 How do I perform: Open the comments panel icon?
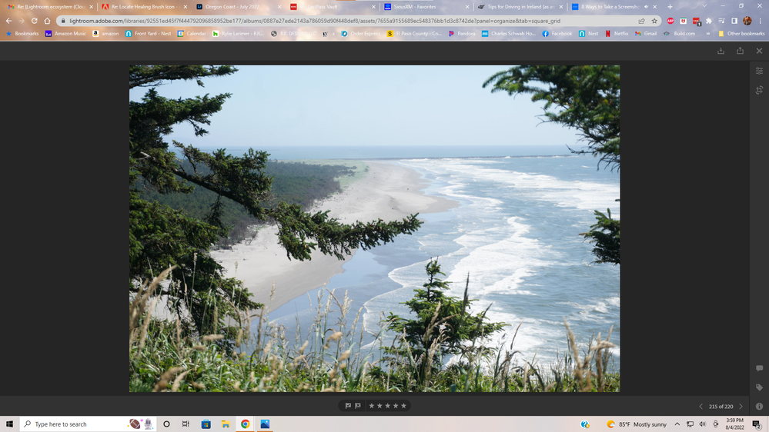(759, 368)
